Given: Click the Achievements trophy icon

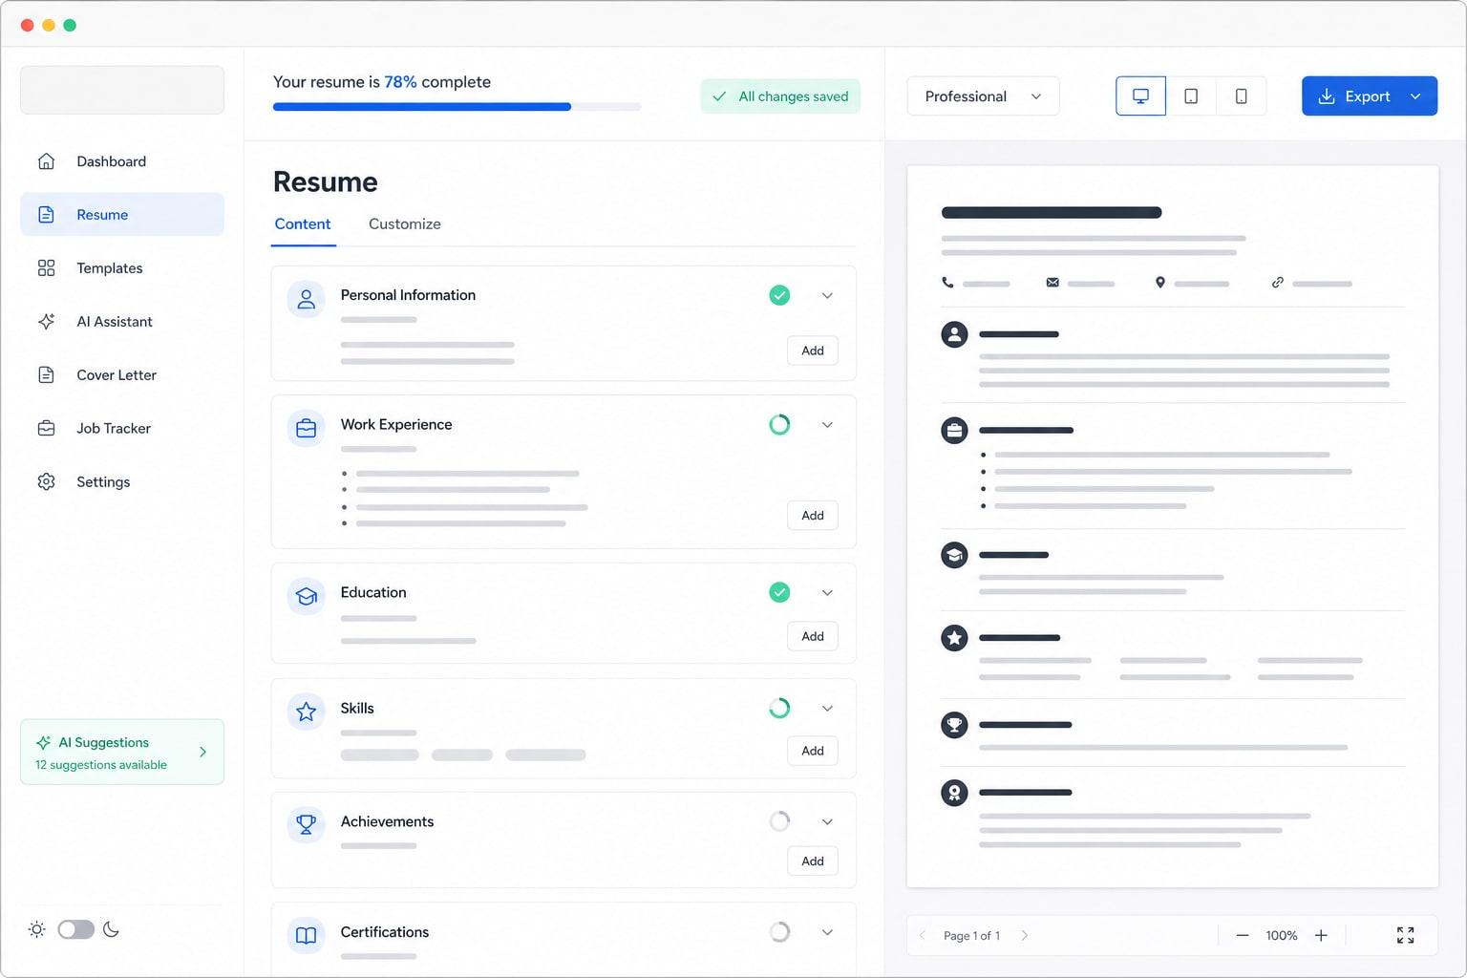Looking at the screenshot, I should tap(306, 824).
